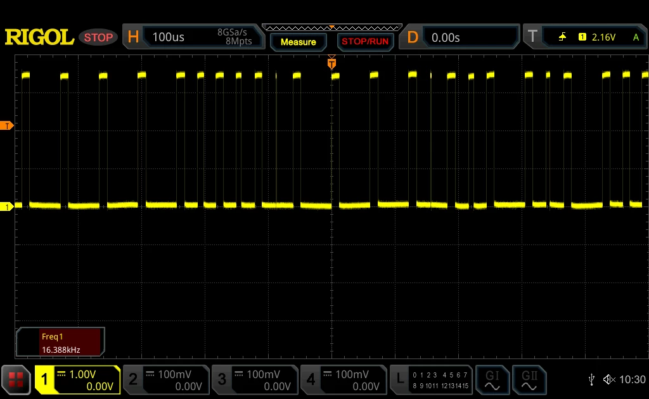Click the 16.388kHz frequency value
This screenshot has height=399, width=649.
pyautogui.click(x=61, y=350)
